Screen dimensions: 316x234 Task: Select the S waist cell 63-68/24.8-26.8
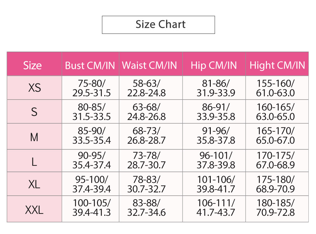coord(151,112)
